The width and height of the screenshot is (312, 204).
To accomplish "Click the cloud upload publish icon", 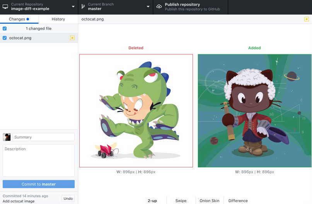I will [x=159, y=7].
